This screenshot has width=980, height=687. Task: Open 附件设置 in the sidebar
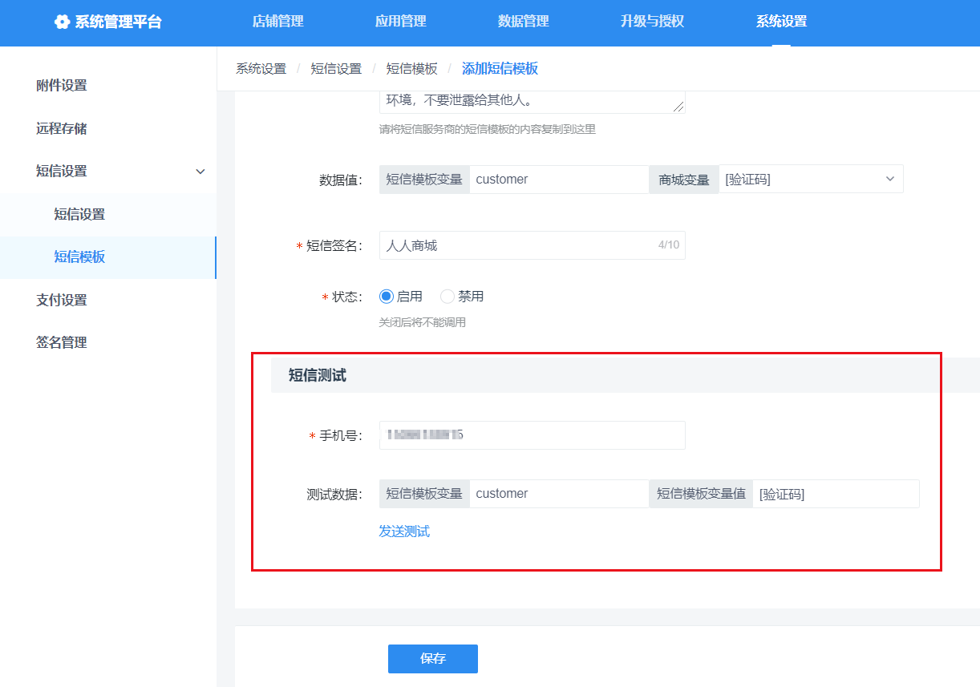[x=62, y=86]
